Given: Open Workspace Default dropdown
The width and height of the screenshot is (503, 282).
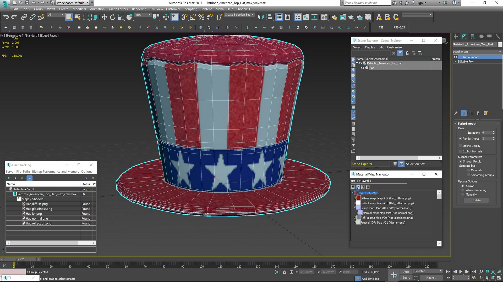Looking at the screenshot, I should 73,3.
